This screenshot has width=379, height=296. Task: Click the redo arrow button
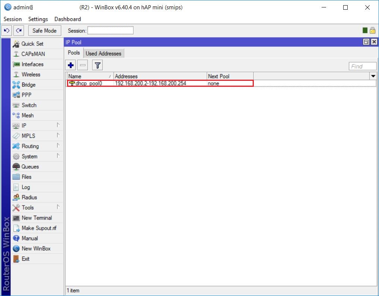(19, 31)
